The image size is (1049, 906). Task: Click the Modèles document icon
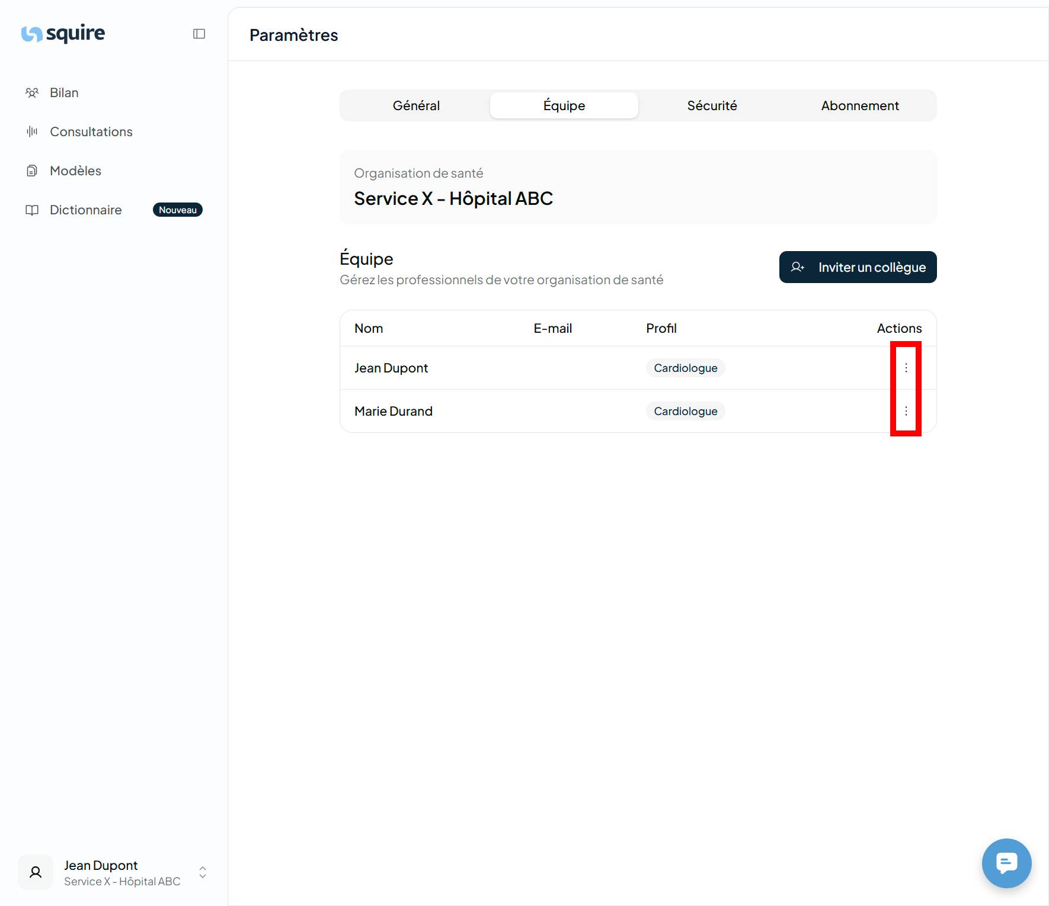click(32, 171)
